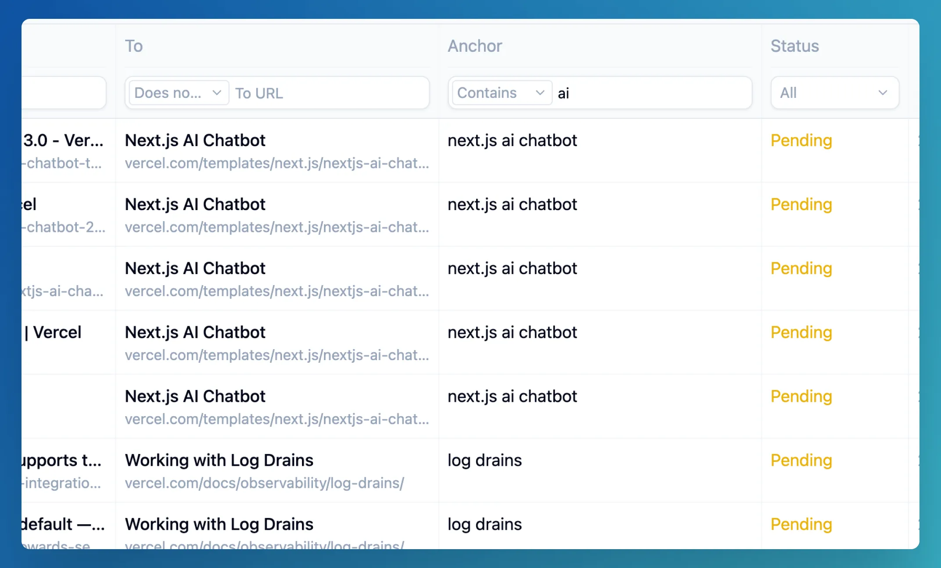Click the To URL input field

coord(329,93)
